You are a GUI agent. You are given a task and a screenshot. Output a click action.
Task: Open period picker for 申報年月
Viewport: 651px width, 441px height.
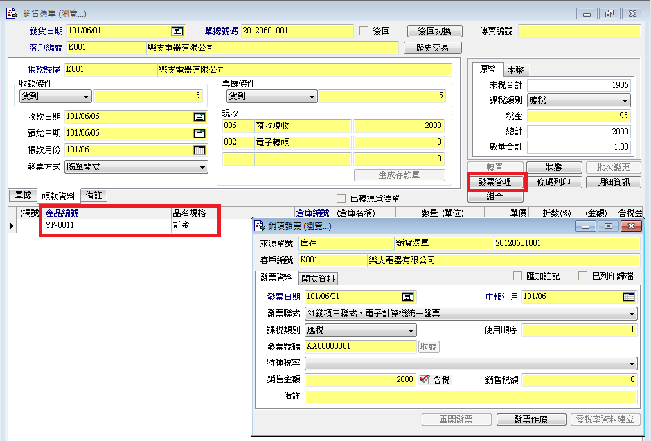(628, 297)
